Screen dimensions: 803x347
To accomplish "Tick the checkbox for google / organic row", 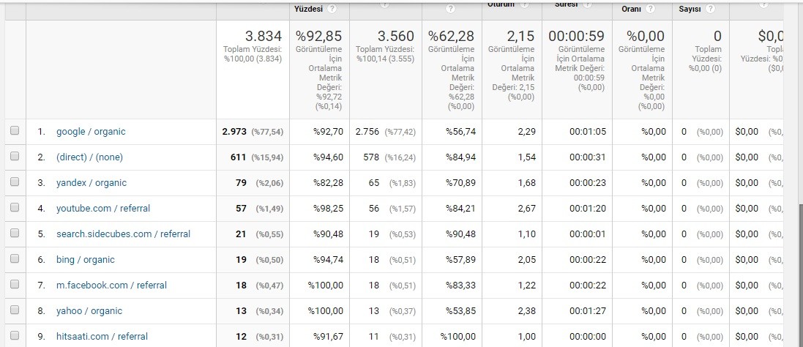I will pyautogui.click(x=15, y=131).
